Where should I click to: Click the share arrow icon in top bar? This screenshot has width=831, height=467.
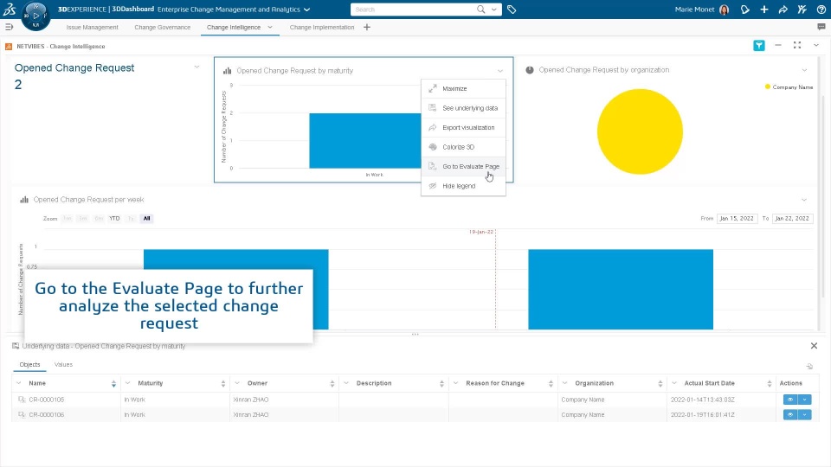click(783, 10)
